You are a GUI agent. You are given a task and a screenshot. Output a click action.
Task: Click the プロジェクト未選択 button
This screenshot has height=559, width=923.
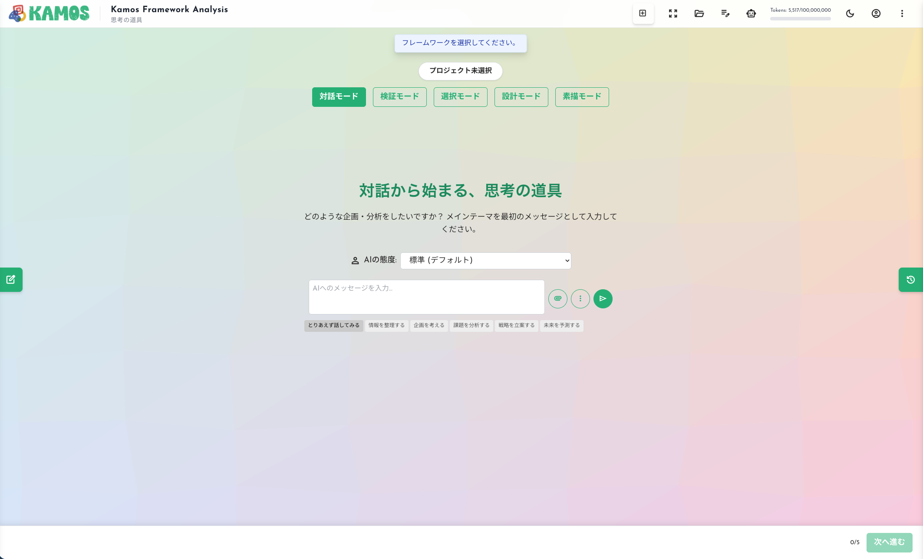click(460, 71)
